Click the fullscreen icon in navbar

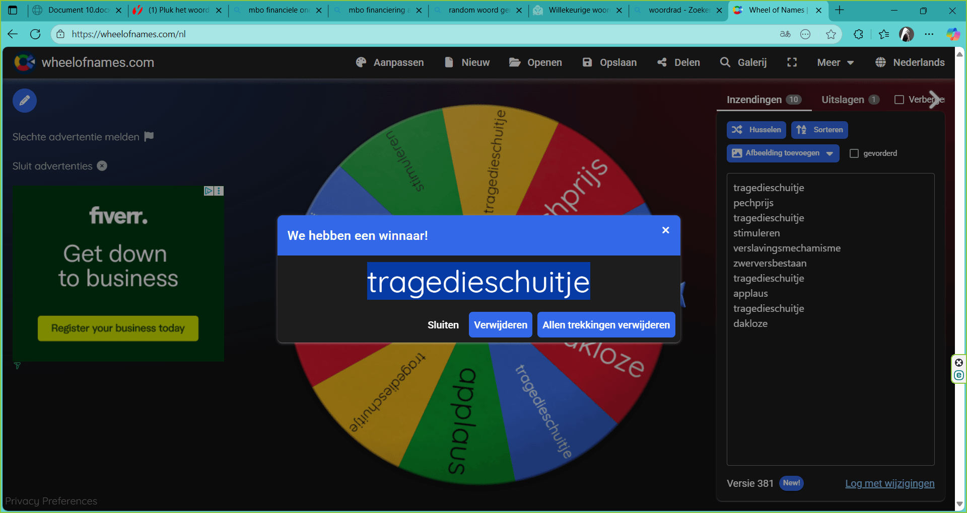click(792, 62)
